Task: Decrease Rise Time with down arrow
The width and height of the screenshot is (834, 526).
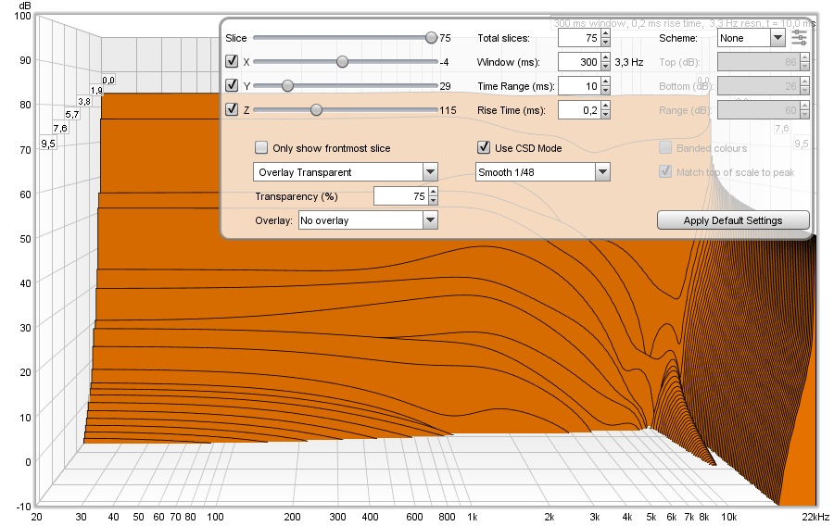Action: [605, 115]
